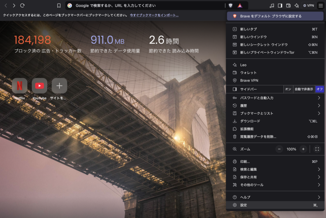The image size is (326, 218).
Task: Open the media playback music note icon
Action: point(272,5)
